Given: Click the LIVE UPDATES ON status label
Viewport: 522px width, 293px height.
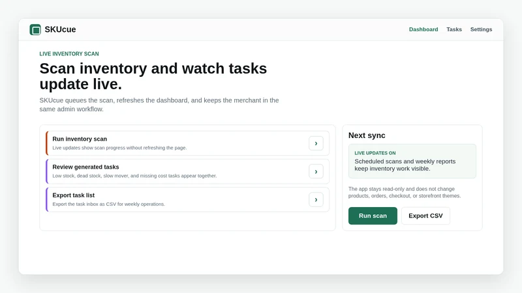Looking at the screenshot, I should 375,153.
